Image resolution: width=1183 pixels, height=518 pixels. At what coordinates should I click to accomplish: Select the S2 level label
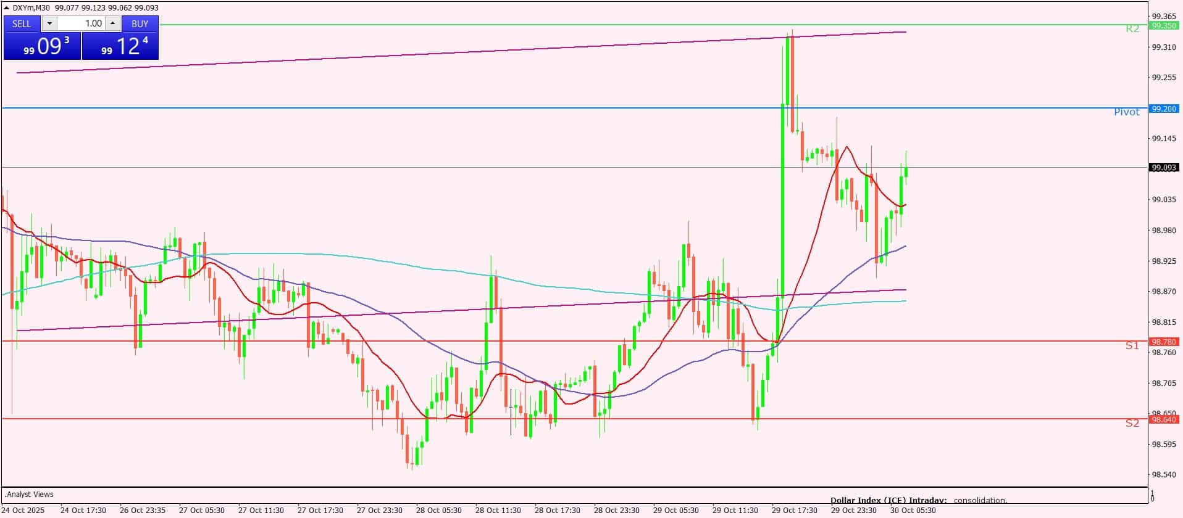pos(1132,423)
